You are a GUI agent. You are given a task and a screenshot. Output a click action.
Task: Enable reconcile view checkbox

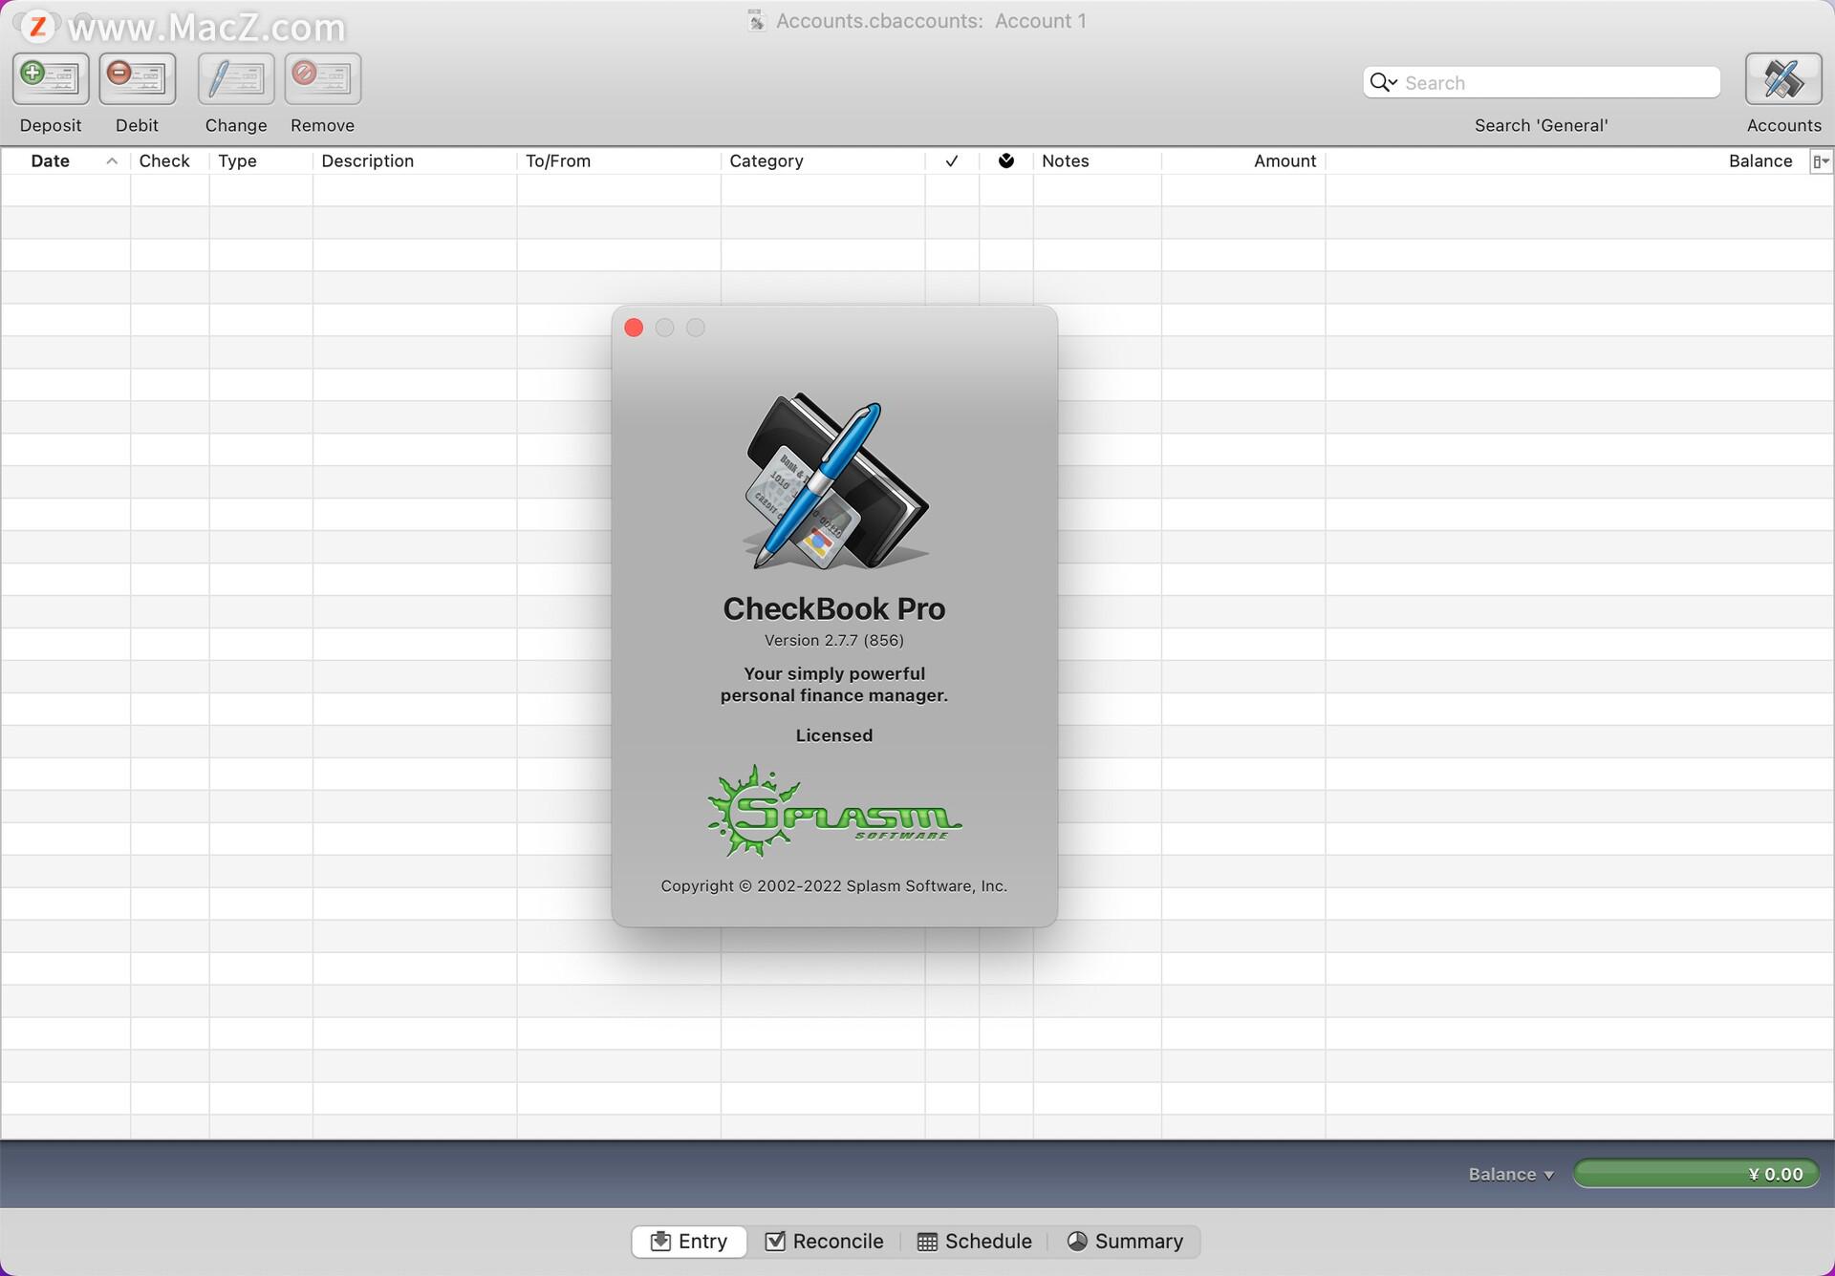[x=823, y=1242]
